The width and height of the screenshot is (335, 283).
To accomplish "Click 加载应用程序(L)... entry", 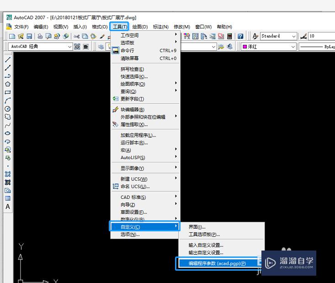I will point(145,135).
